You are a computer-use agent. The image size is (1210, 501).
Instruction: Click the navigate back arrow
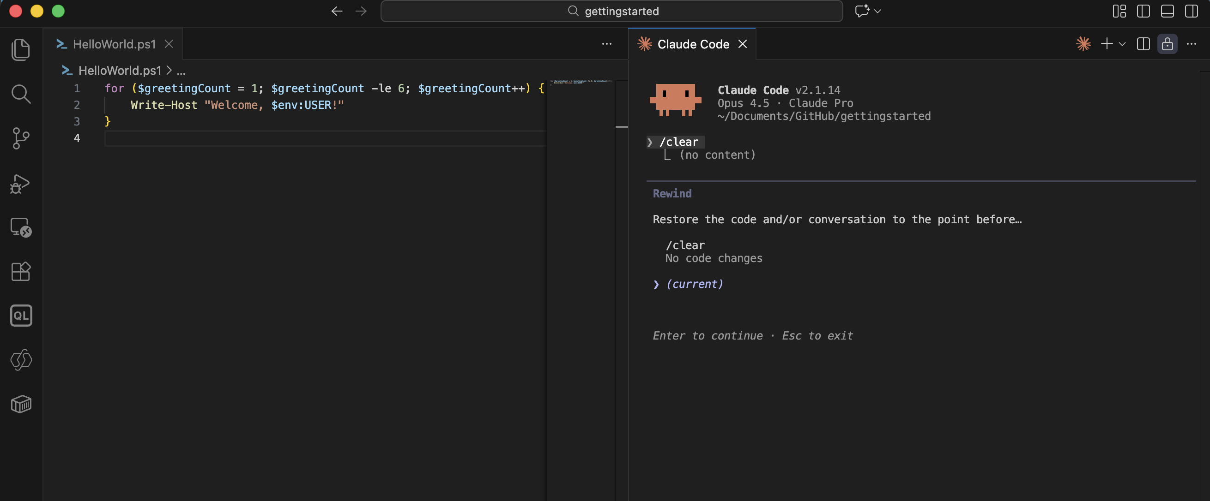(336, 11)
